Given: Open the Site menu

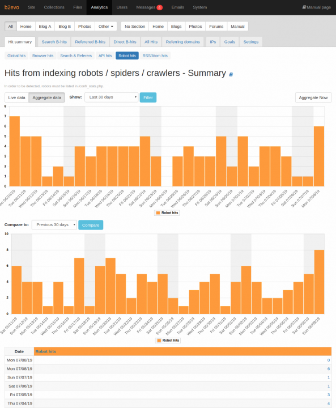Looking at the screenshot, I should 32,7.
